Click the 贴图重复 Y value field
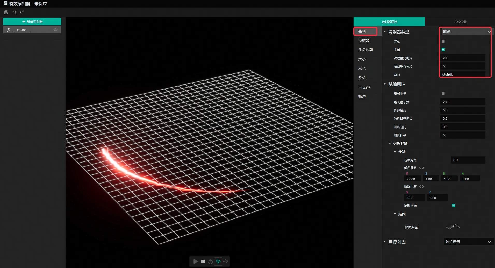This screenshot has width=495, height=268. (437, 198)
